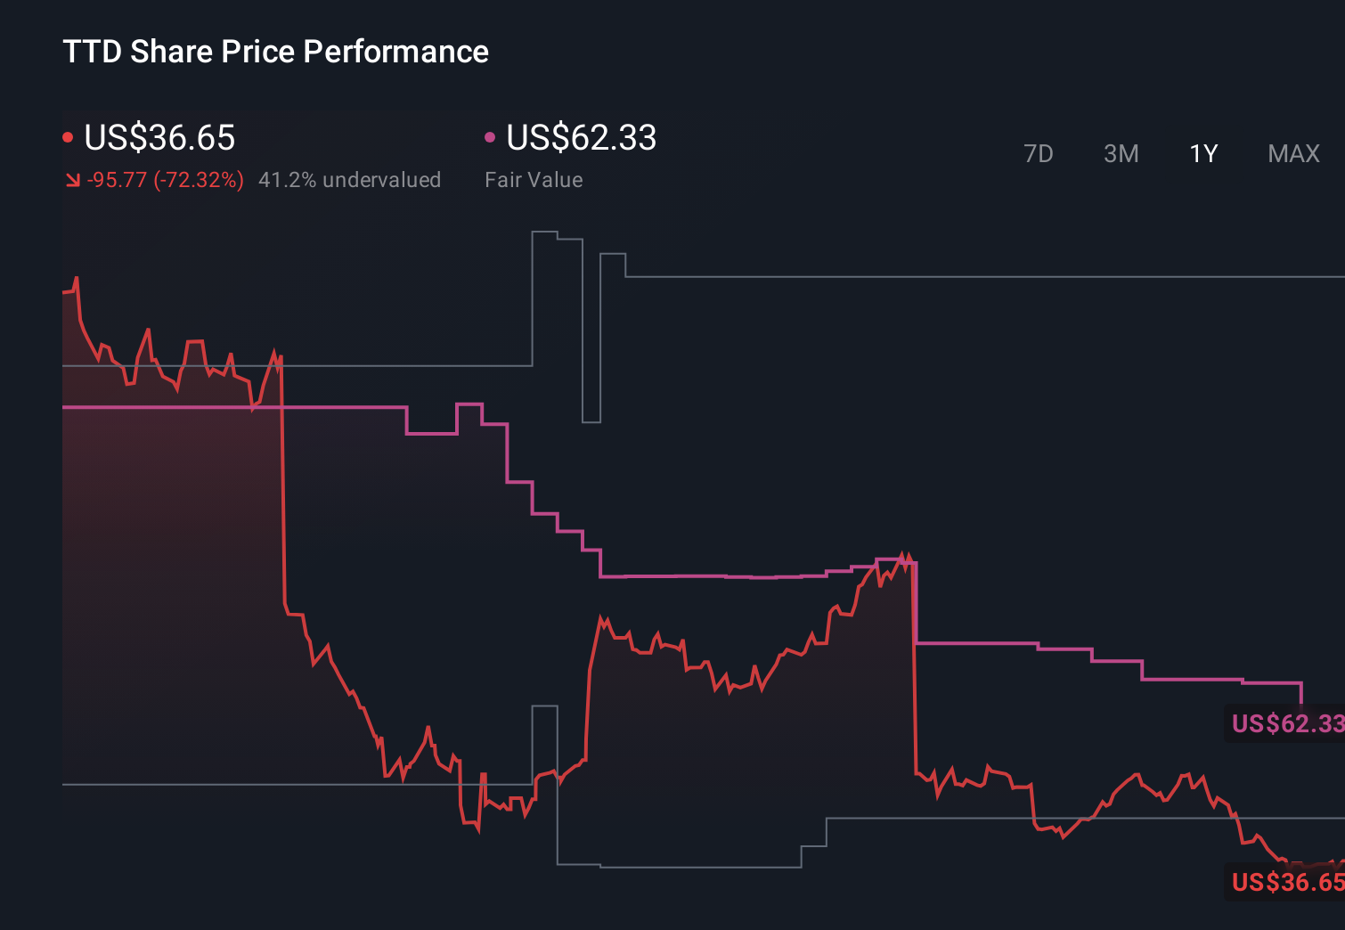Click the Fair Value caption text
This screenshot has height=930, width=1345.
tap(534, 180)
